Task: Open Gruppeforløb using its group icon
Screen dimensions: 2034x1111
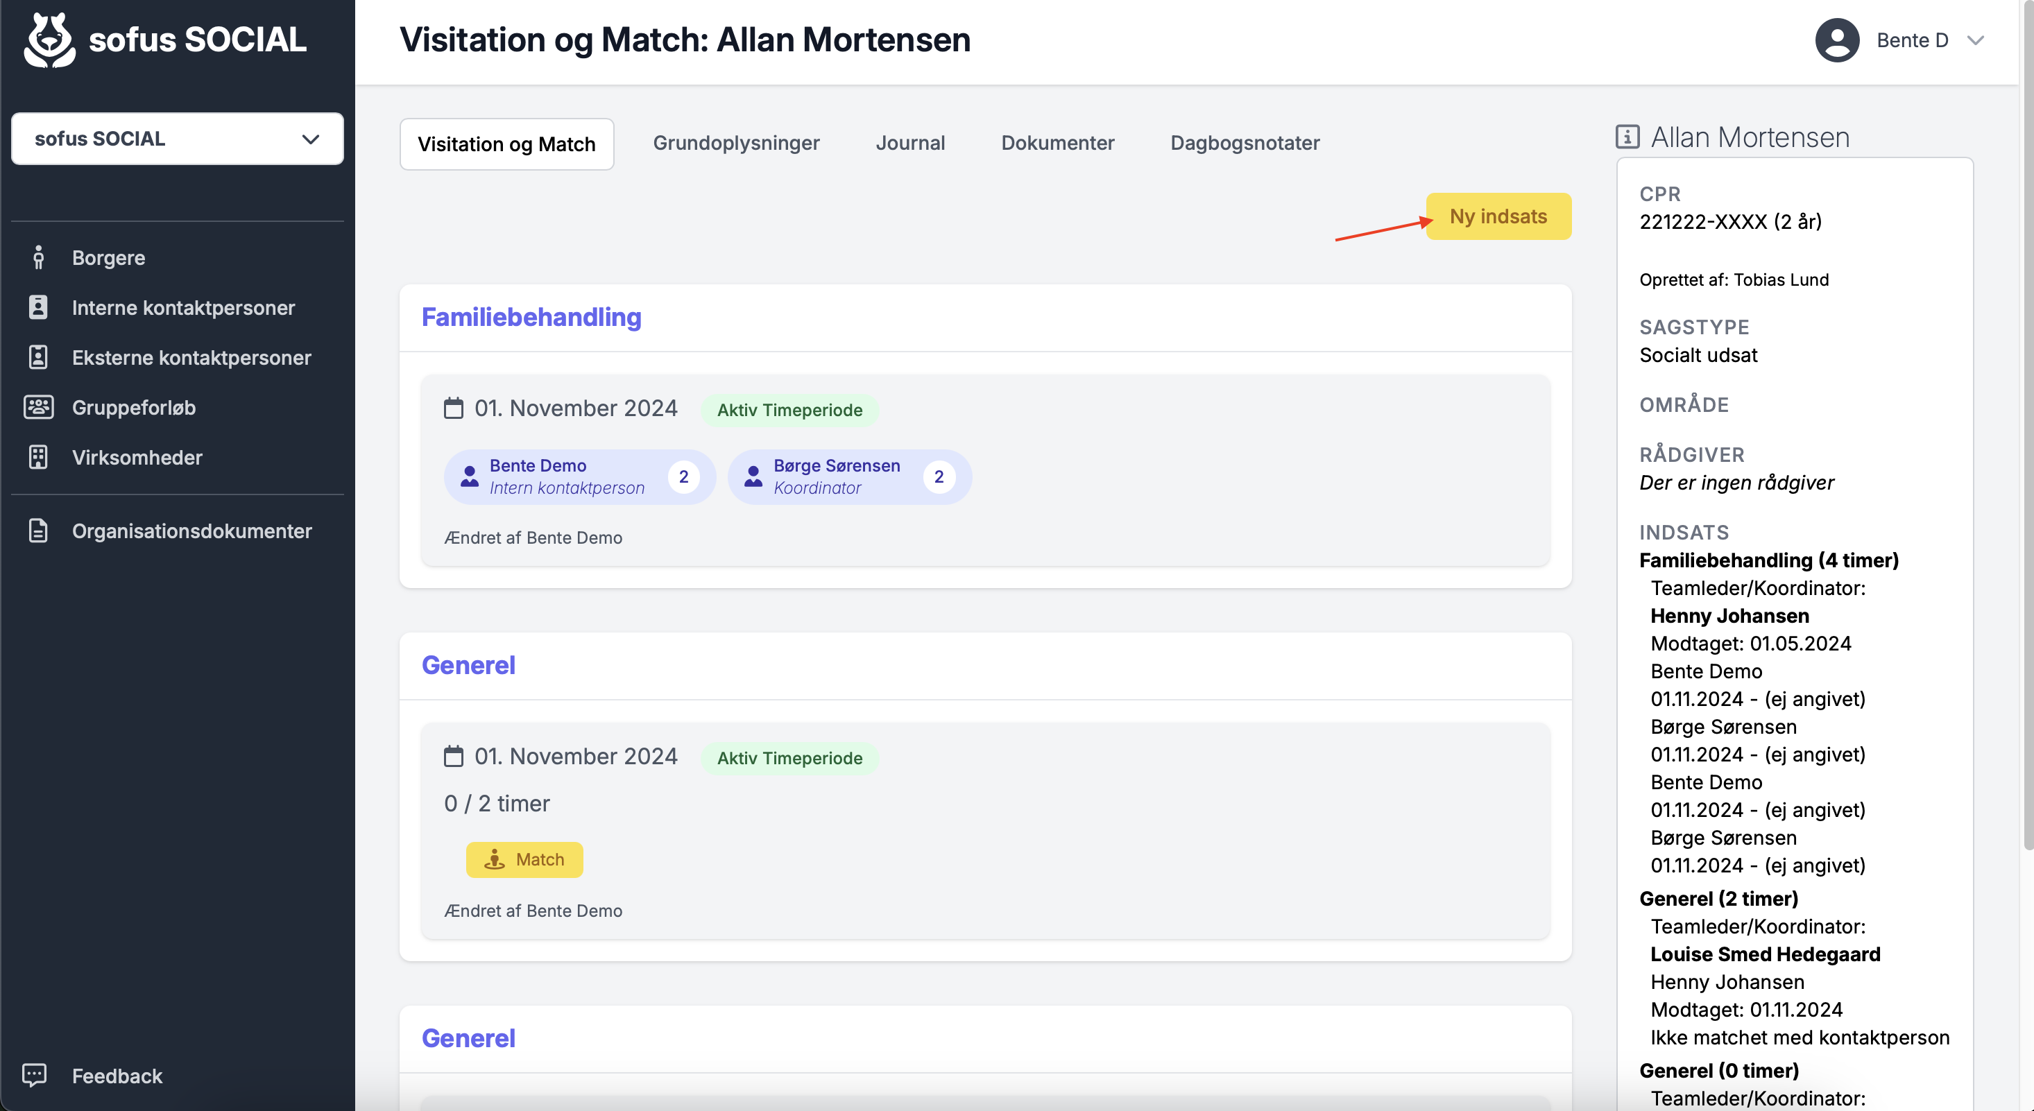Action: [38, 406]
